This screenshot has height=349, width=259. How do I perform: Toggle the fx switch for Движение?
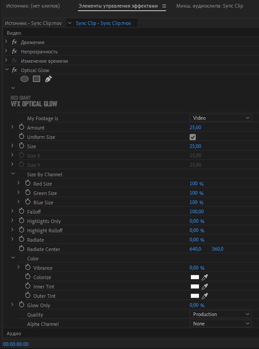tap(14, 42)
